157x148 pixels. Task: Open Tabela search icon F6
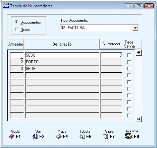(82, 137)
